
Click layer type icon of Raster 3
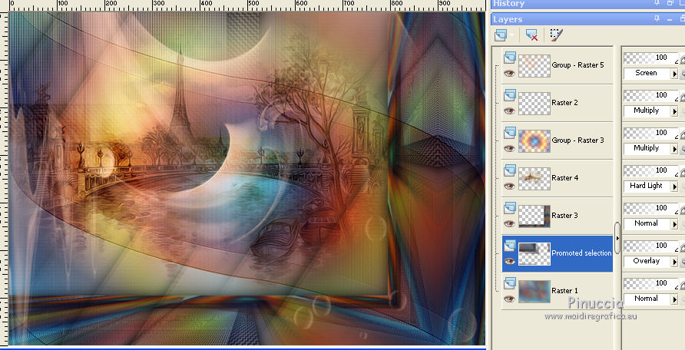509,208
